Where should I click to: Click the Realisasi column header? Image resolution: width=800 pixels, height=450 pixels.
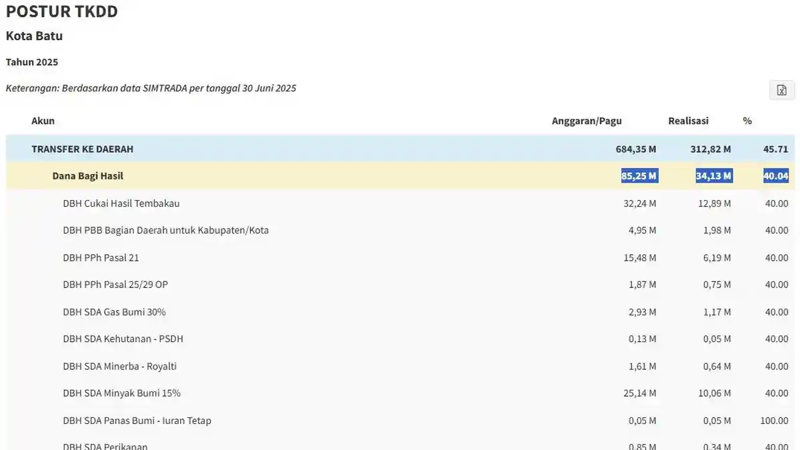[x=689, y=121]
